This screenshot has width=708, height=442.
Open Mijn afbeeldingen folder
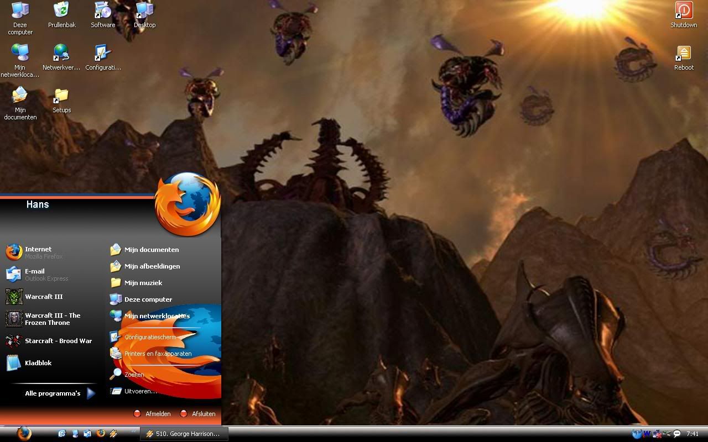pos(145,266)
